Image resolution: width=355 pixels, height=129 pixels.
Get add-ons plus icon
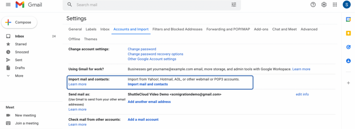coord(348,83)
